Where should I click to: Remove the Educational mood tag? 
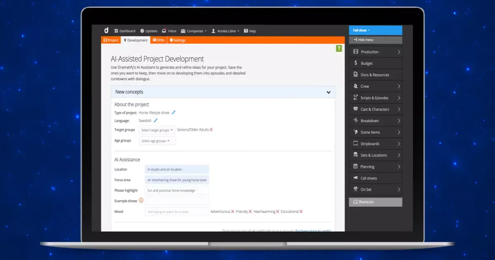pyautogui.click(x=301, y=212)
